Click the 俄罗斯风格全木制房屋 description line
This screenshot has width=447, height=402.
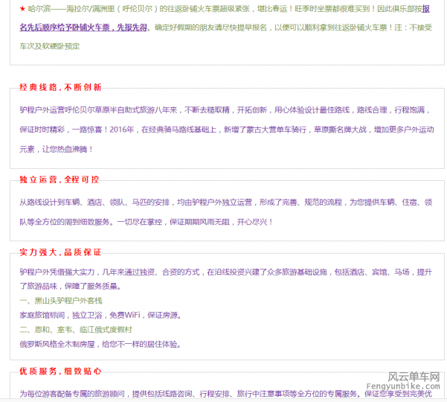tap(100, 344)
